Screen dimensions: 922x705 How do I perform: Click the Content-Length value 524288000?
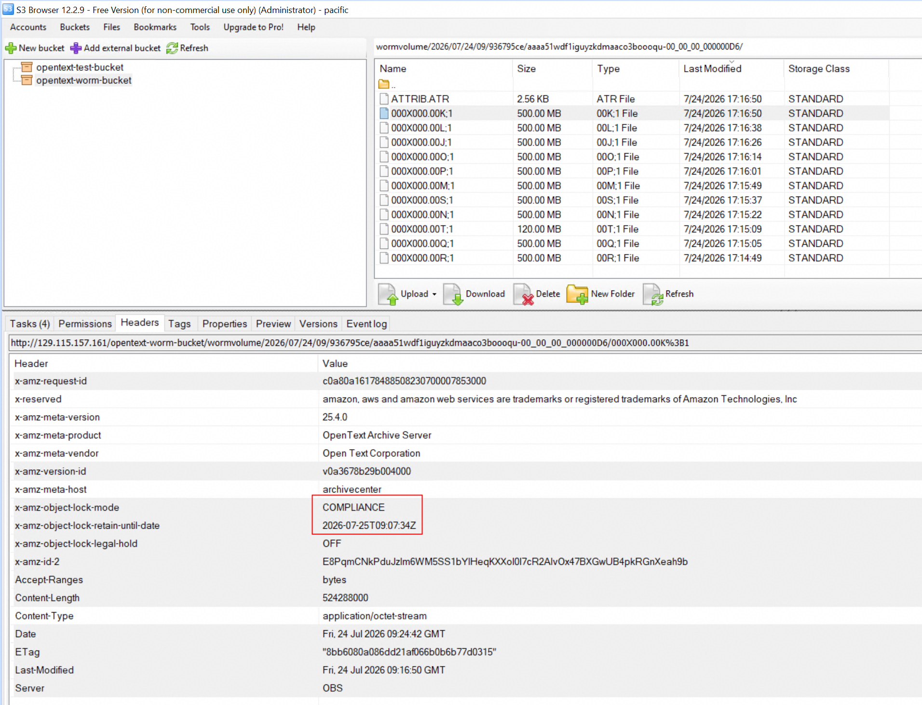click(x=345, y=598)
